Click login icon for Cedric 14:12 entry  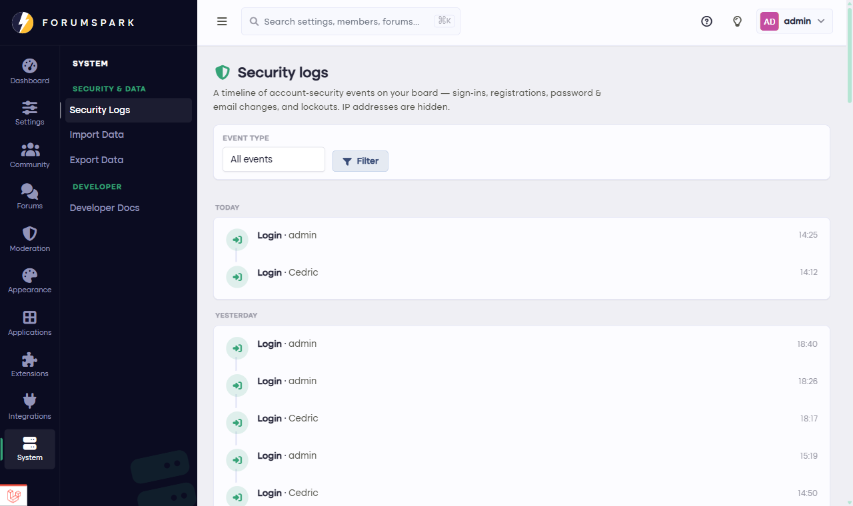click(x=237, y=277)
